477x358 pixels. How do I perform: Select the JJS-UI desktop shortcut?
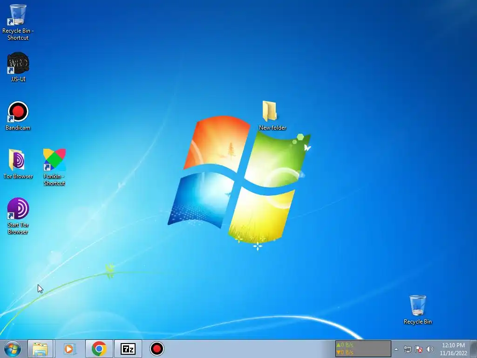tap(18, 67)
